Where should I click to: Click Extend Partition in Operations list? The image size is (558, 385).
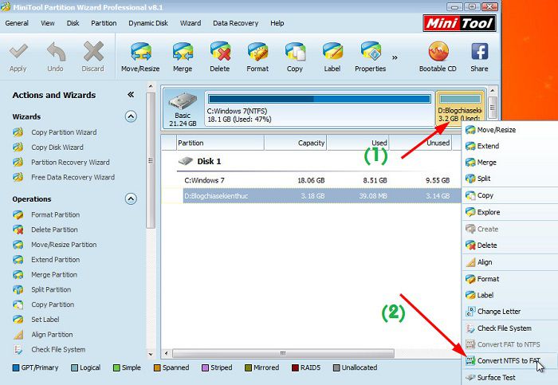[x=55, y=260]
